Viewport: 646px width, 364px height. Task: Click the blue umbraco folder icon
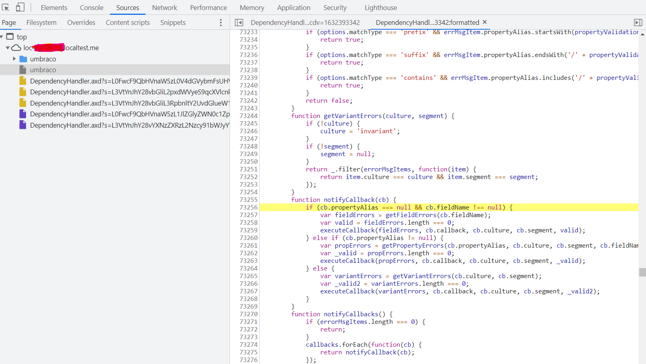23,59
